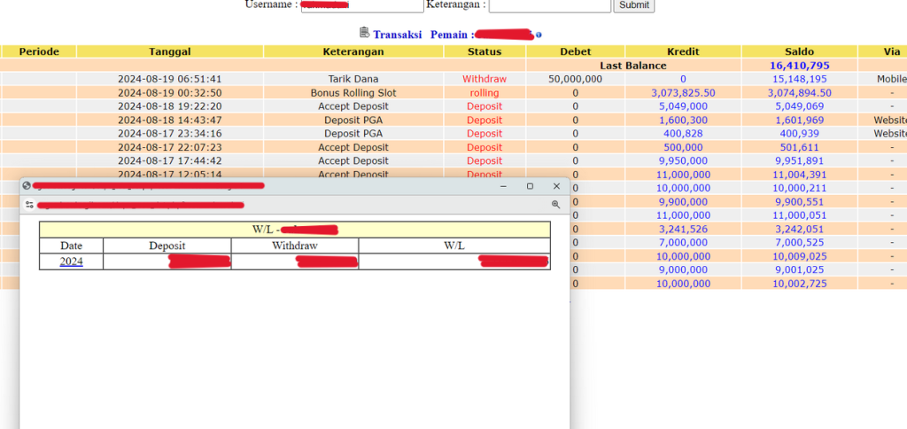The image size is (907, 429).
Task: Click the zoom magnifier icon in popup
Action: [555, 205]
